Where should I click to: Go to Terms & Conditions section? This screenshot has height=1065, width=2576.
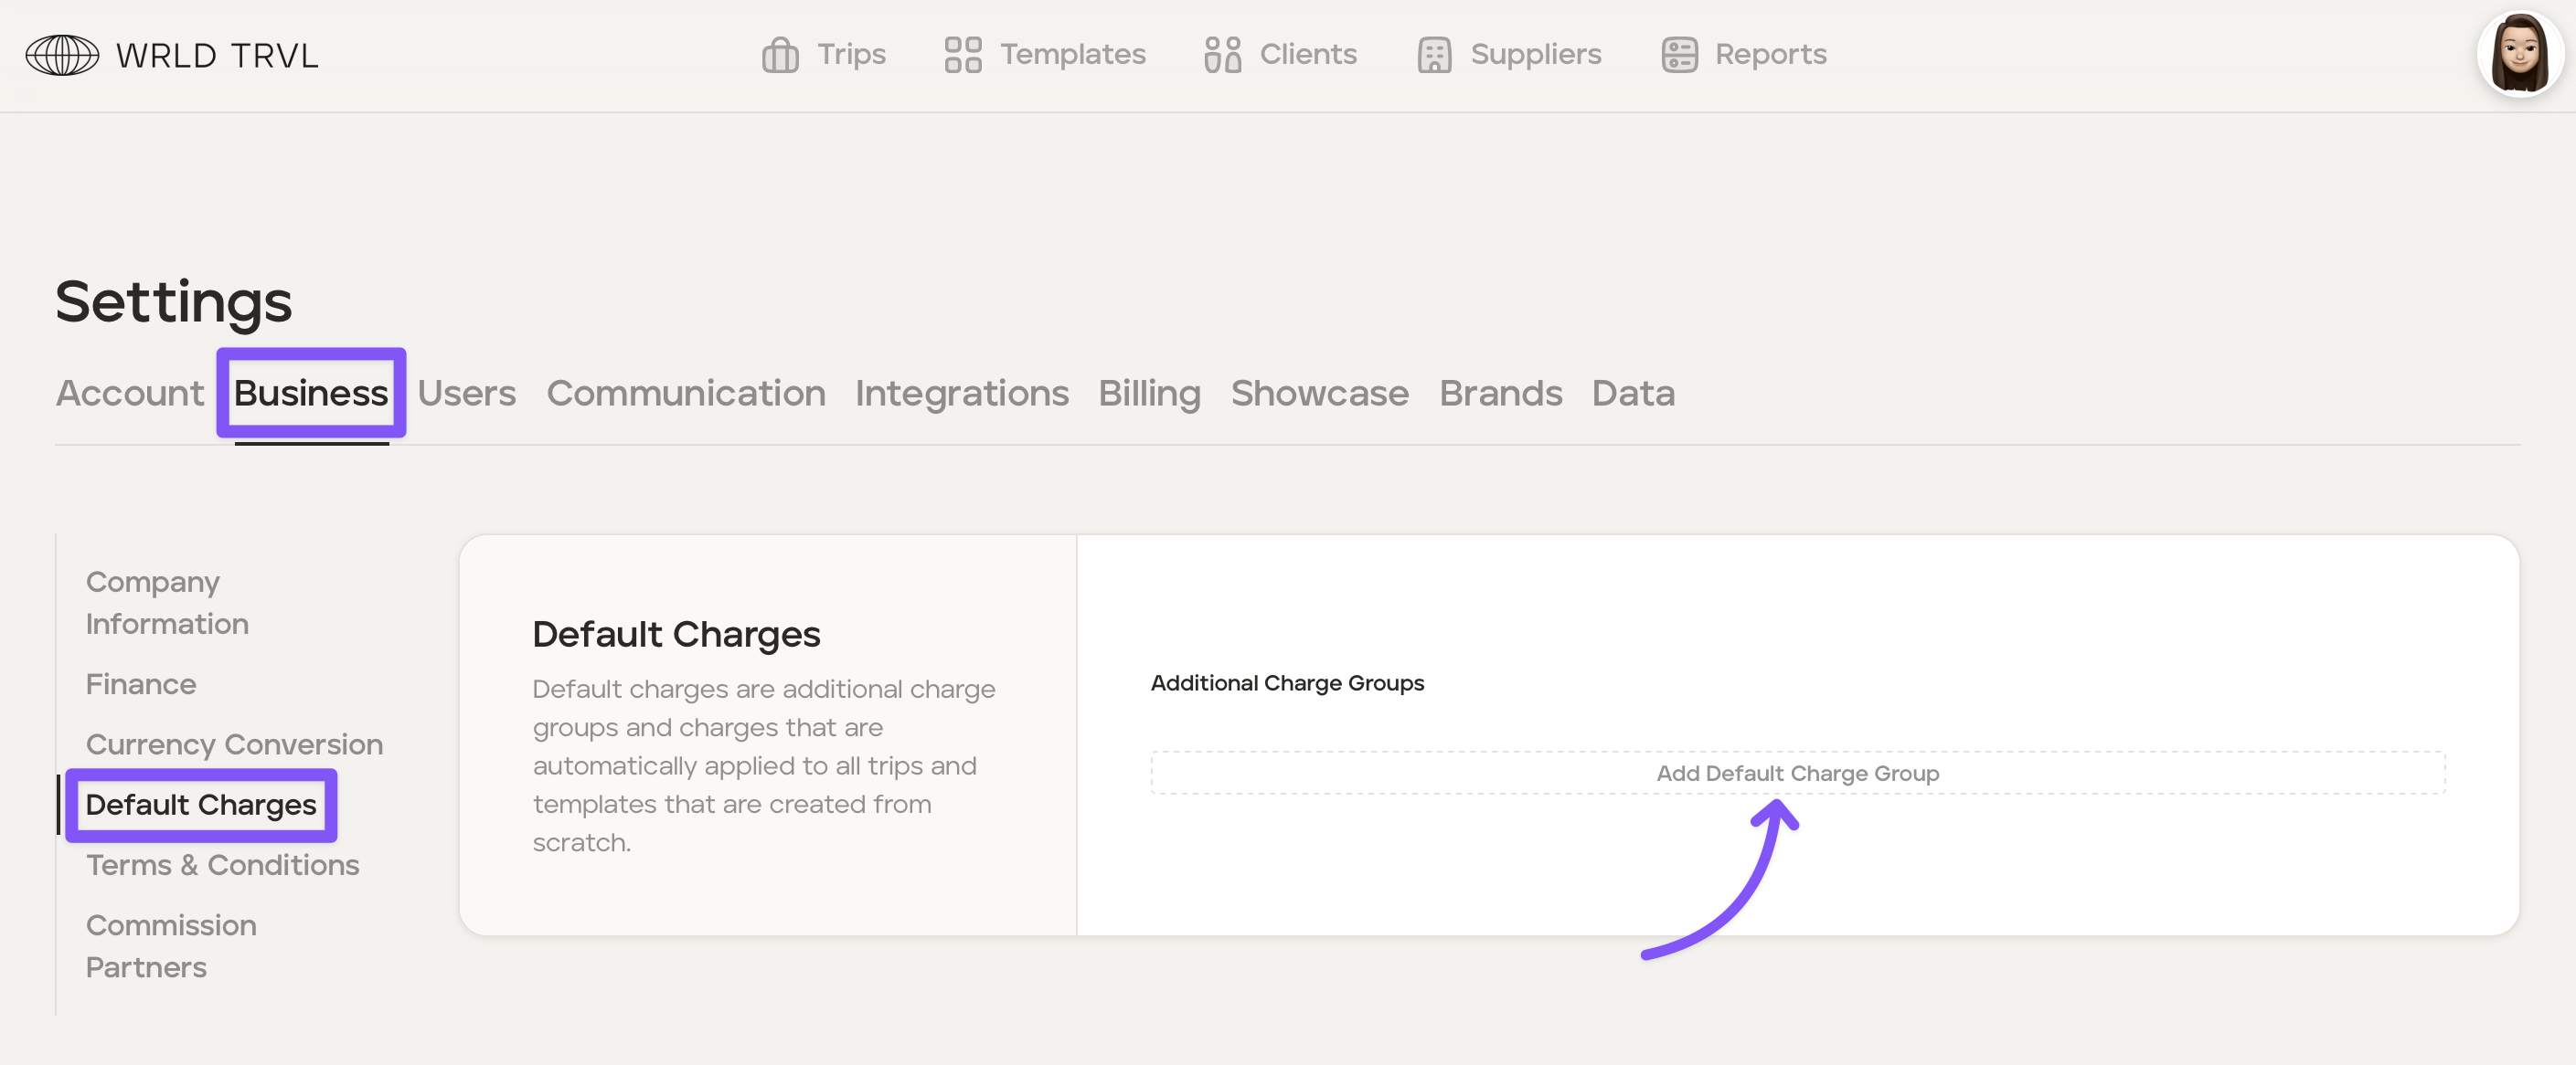[x=222, y=865]
